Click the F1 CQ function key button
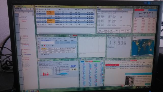 click(44, 49)
